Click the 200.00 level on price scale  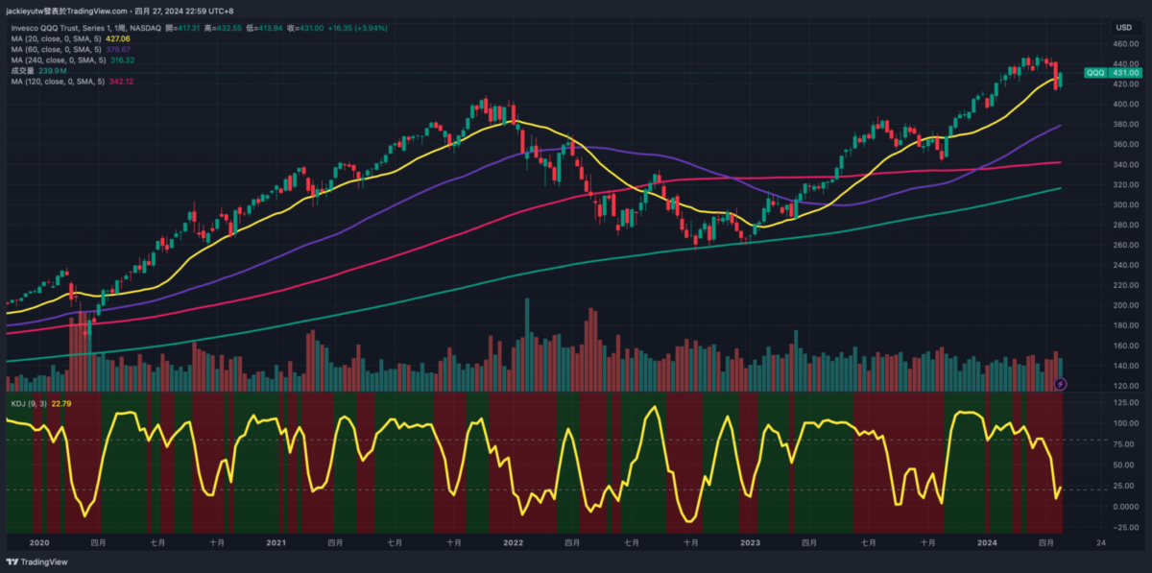click(x=1125, y=305)
